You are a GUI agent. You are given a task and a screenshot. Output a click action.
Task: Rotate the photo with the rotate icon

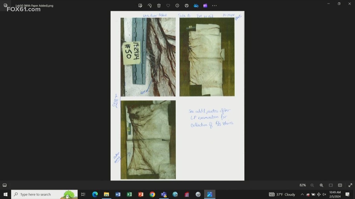150,5
